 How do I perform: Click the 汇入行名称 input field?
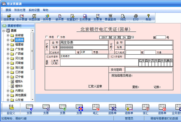click(149, 56)
